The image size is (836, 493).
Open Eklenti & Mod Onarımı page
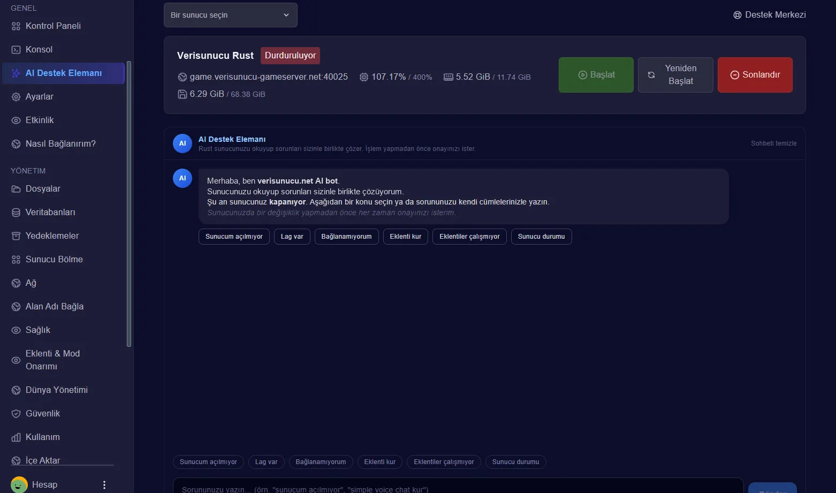click(63, 360)
